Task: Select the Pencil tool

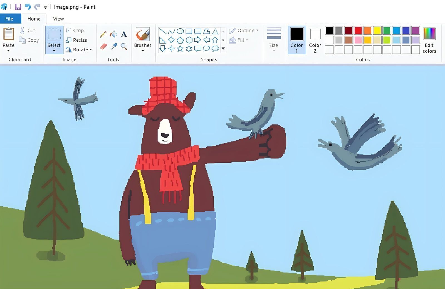Action: [x=103, y=34]
